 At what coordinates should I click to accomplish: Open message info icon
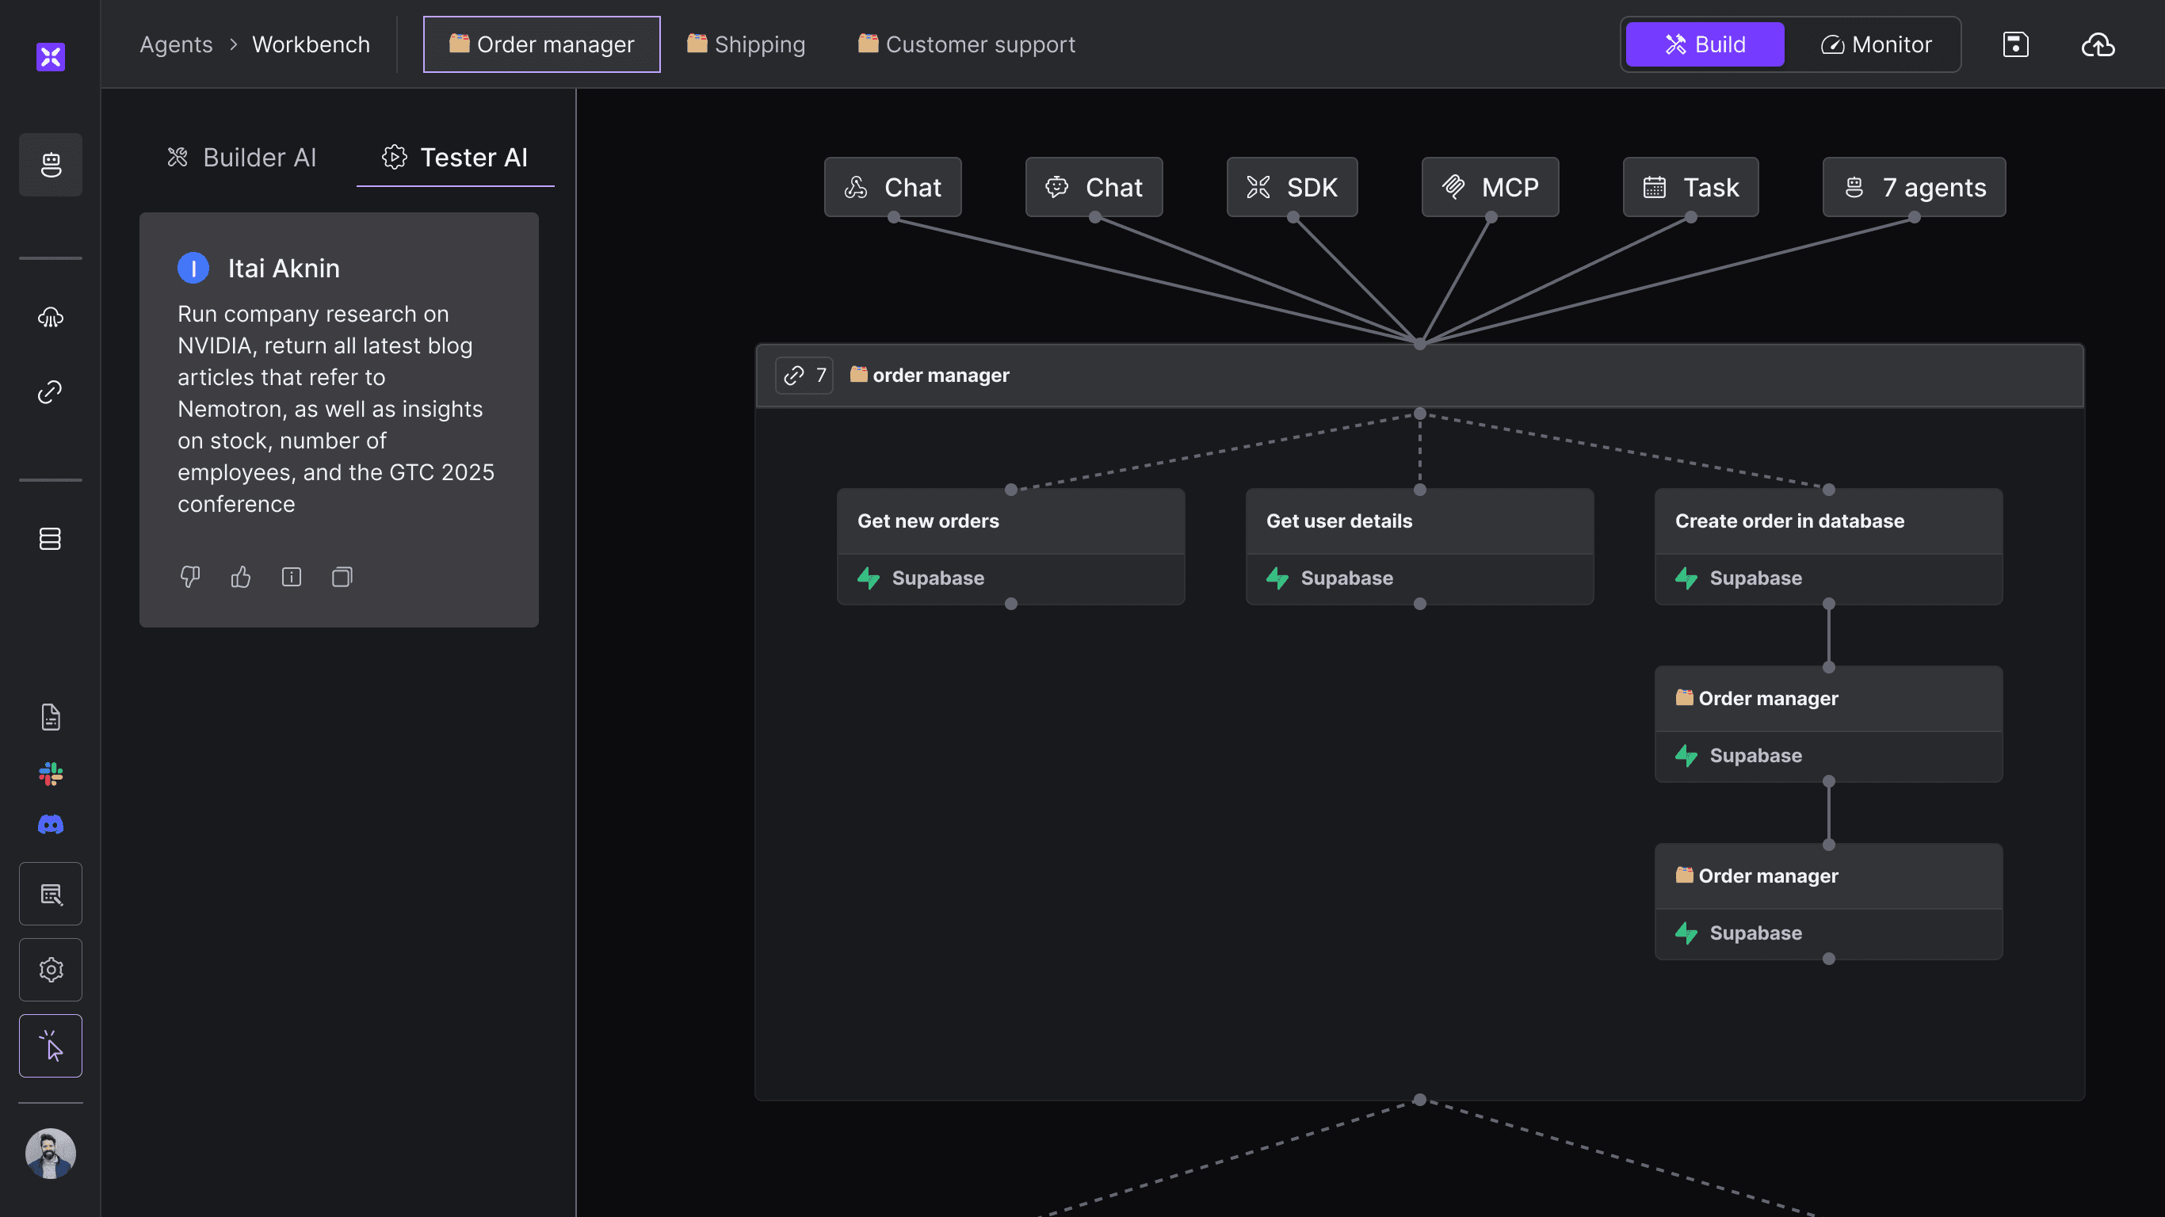tap(292, 577)
